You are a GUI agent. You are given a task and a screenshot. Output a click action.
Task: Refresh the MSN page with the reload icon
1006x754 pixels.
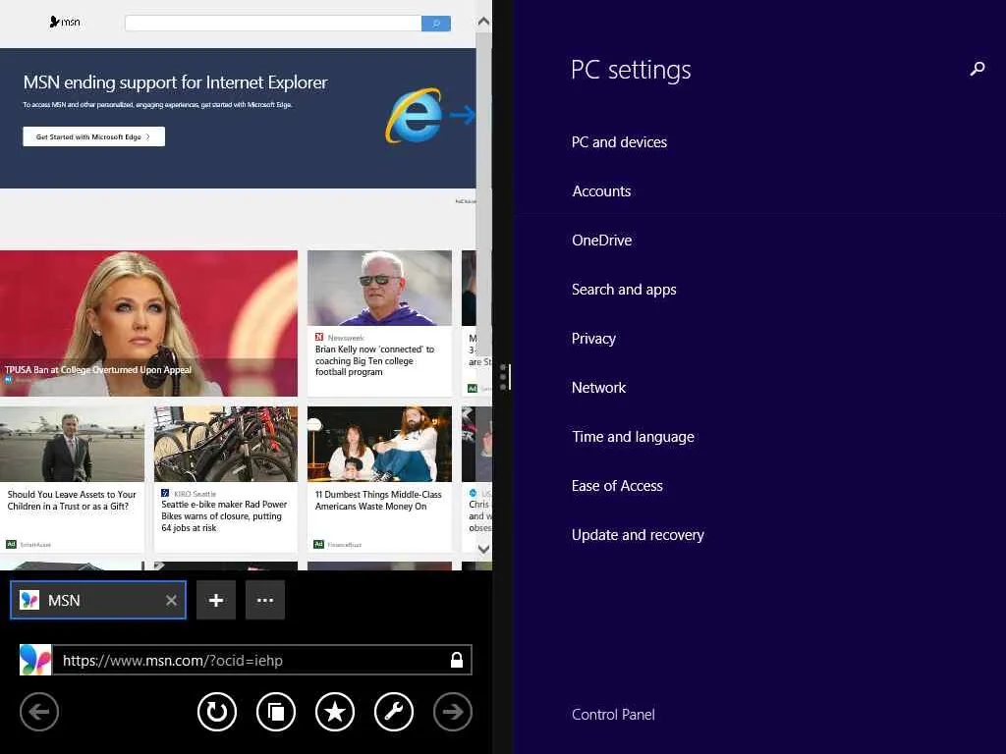[x=217, y=712]
